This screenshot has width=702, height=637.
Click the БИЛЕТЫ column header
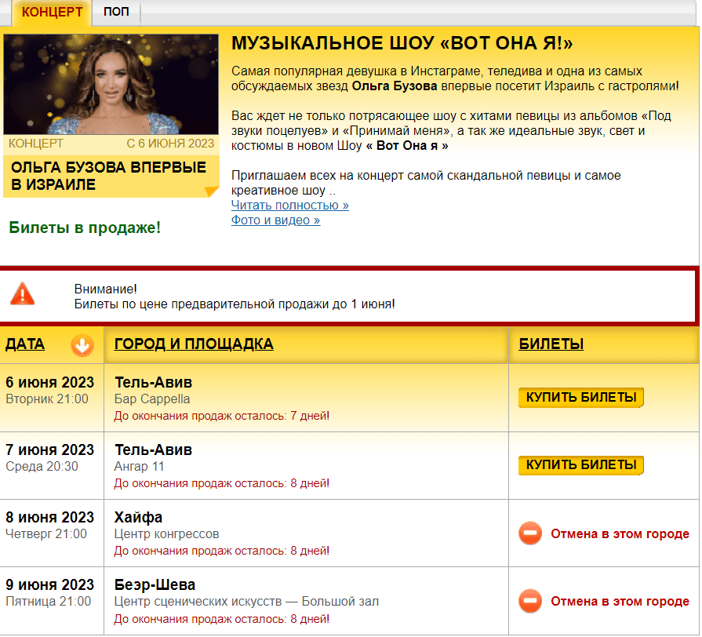pos(551,344)
